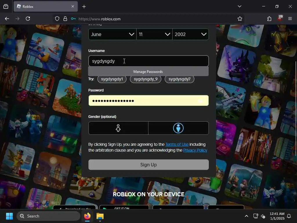
Task: Open File Explorer from the taskbar
Action: tap(100, 216)
